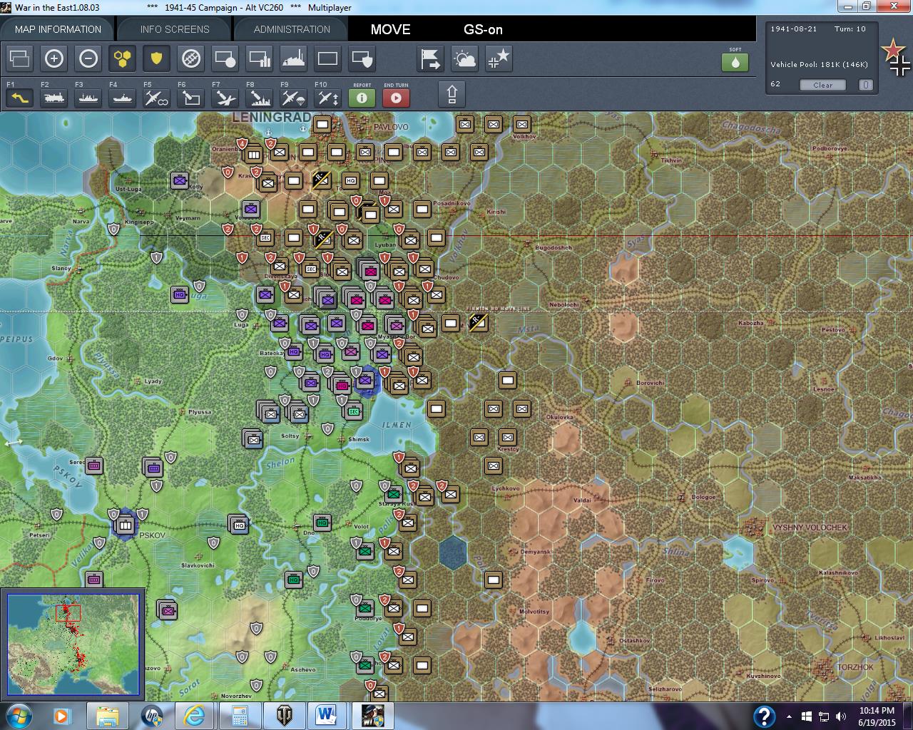The height and width of the screenshot is (730, 913).
Task: Click the taskbar volume speaker icon
Action: click(x=841, y=716)
